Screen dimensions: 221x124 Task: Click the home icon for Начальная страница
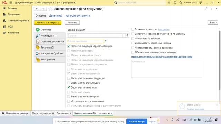pos(3,113)
